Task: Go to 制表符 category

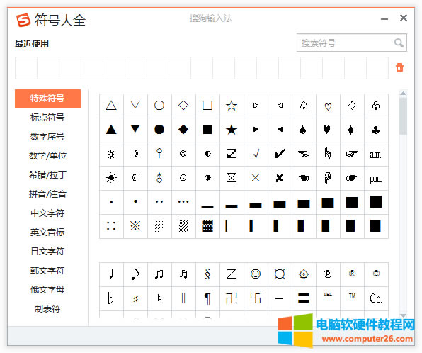Action: coord(47,309)
